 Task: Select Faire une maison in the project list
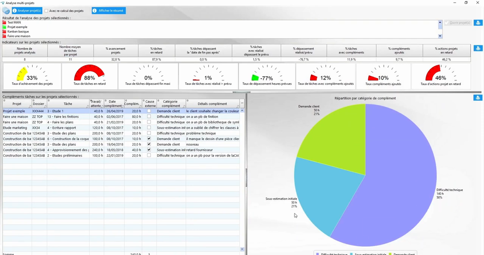pyautogui.click(x=19, y=36)
